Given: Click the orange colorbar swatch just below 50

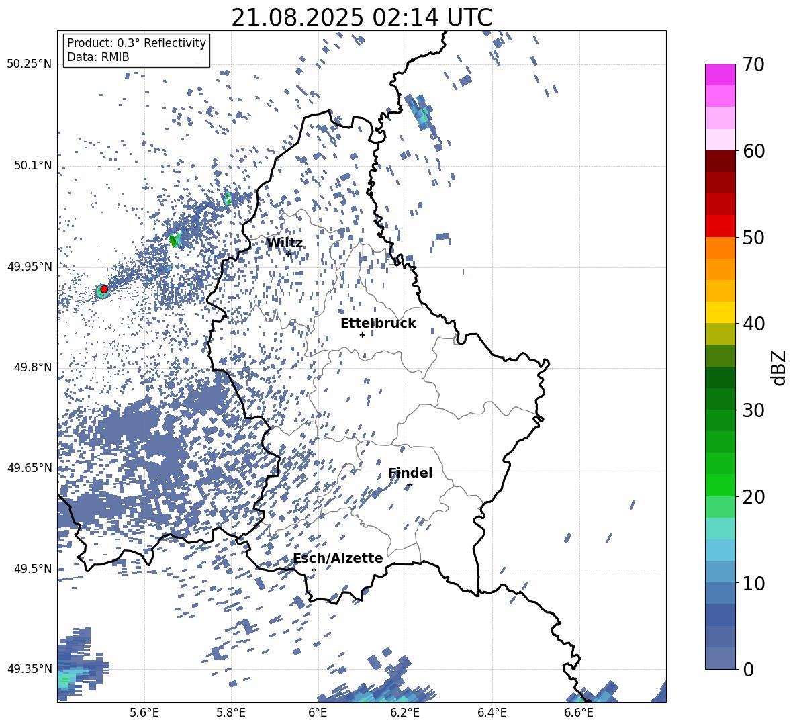Looking at the screenshot, I should tap(720, 247).
